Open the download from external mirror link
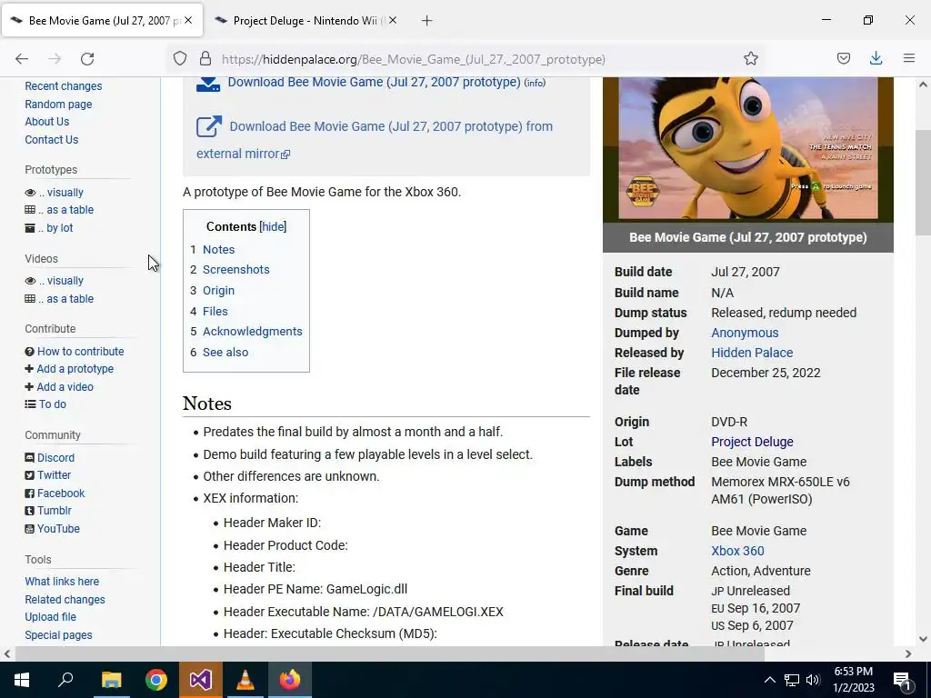 (375, 140)
